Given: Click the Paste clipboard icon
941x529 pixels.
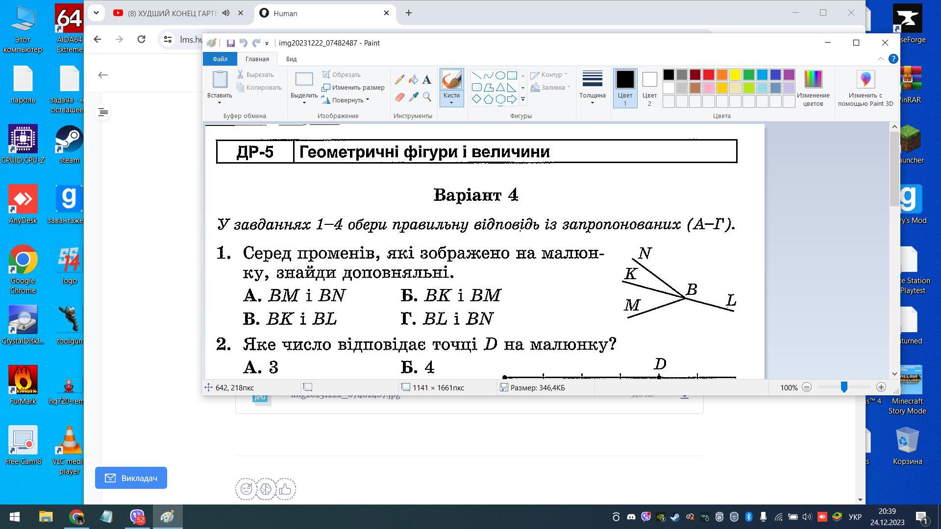Looking at the screenshot, I should click(x=220, y=79).
